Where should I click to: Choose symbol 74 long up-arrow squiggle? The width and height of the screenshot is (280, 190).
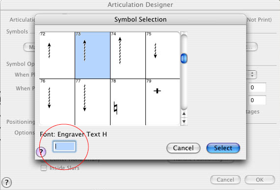click(128, 55)
